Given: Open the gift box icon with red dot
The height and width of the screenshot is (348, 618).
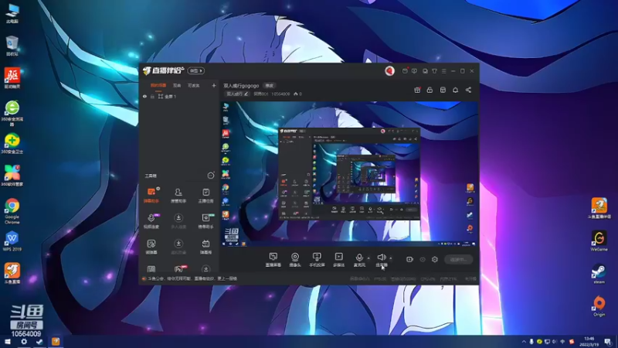Looking at the screenshot, I should 417,90.
